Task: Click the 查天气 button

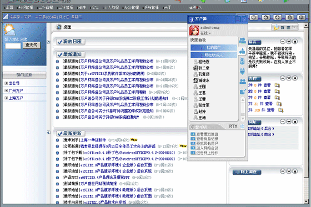Action: [x=31, y=45]
